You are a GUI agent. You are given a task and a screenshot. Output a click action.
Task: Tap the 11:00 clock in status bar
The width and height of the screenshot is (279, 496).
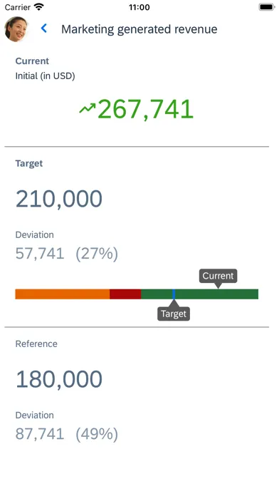[139, 7]
